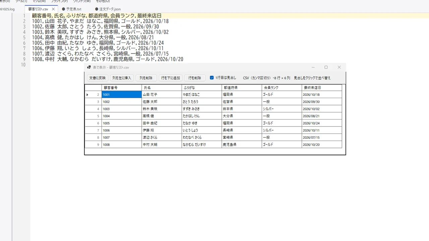Select cell すずき みさき in table
The image size is (429, 241).
202,109
